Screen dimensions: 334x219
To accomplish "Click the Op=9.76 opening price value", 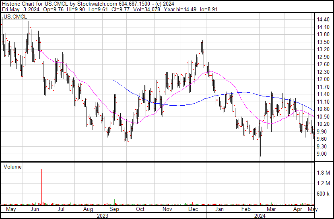I will tap(53, 9).
